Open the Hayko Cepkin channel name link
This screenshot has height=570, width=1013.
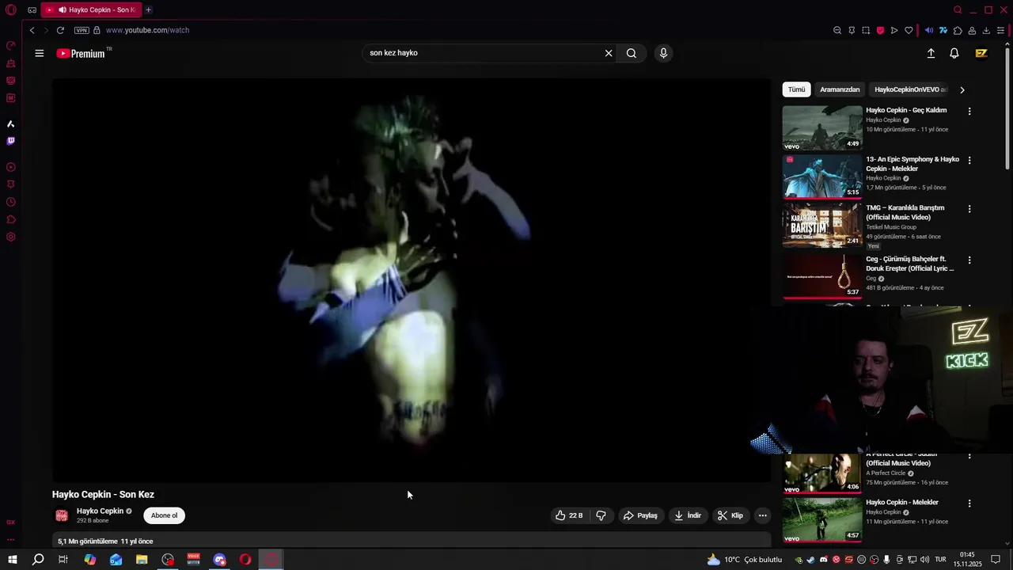(100, 511)
